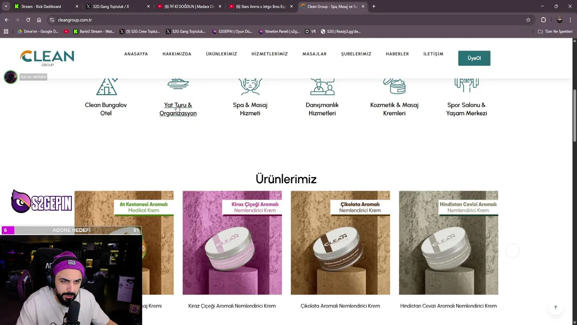Click the Hindistan Cevizi Aromalı Nemlendirici Krem title
The width and height of the screenshot is (577, 325).
(449, 306)
